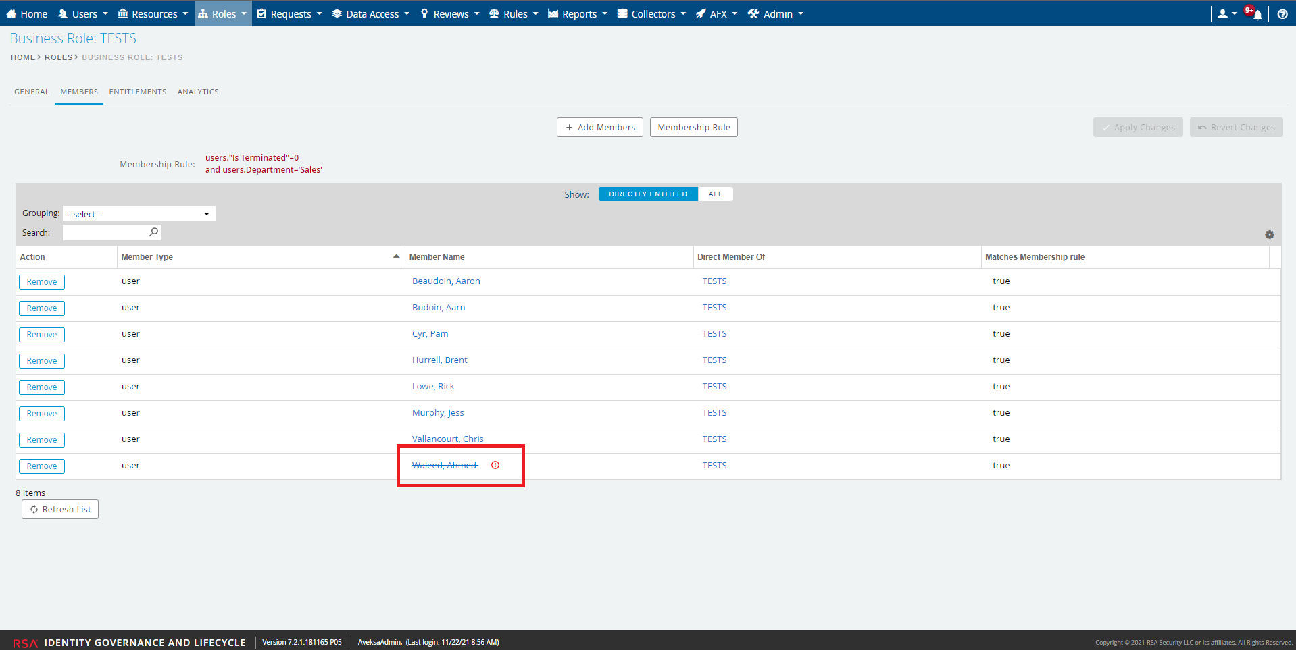Open Beaudoin, Aaron member link
This screenshot has width=1296, height=650.
[446, 281]
